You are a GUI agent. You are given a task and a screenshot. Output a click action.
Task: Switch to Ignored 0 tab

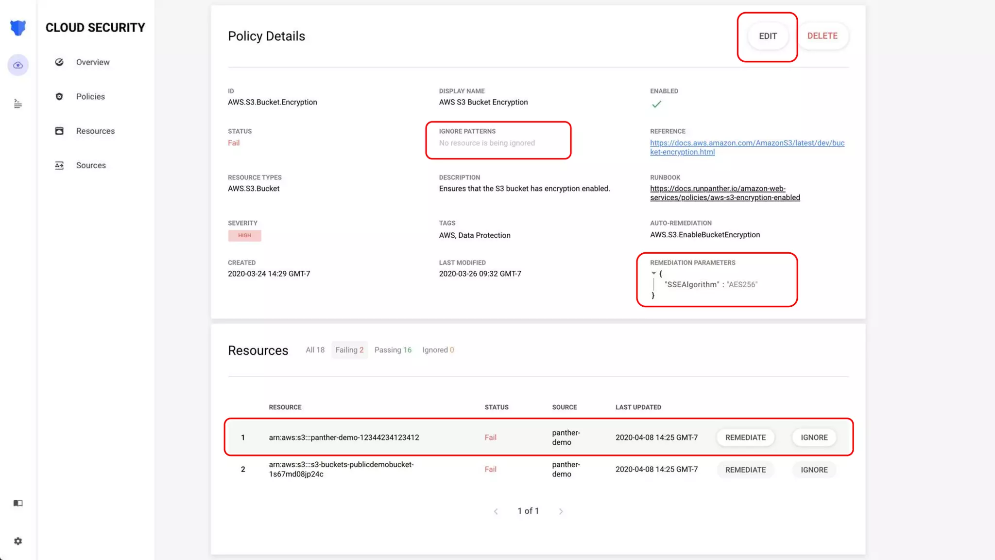[438, 350]
